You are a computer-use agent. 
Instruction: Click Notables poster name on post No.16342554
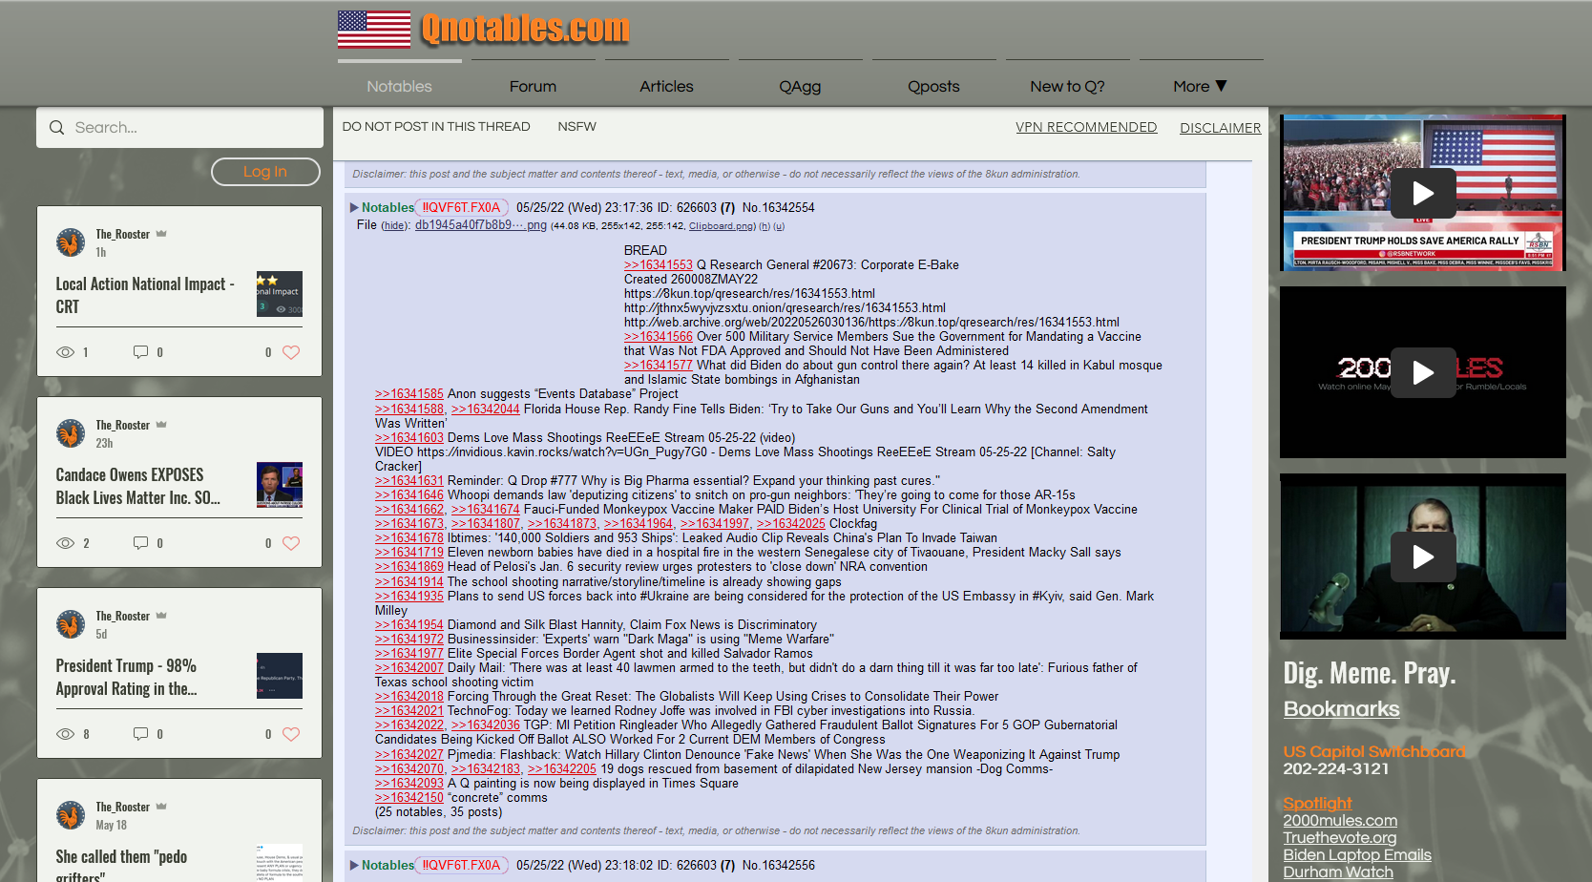click(x=388, y=208)
